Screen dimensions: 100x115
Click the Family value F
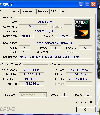[x=25, y=48]
